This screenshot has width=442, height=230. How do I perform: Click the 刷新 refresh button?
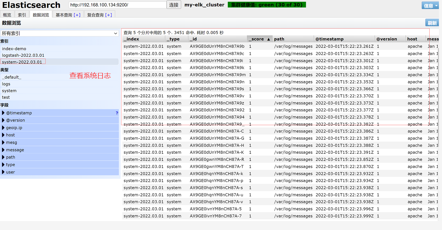[x=432, y=23]
